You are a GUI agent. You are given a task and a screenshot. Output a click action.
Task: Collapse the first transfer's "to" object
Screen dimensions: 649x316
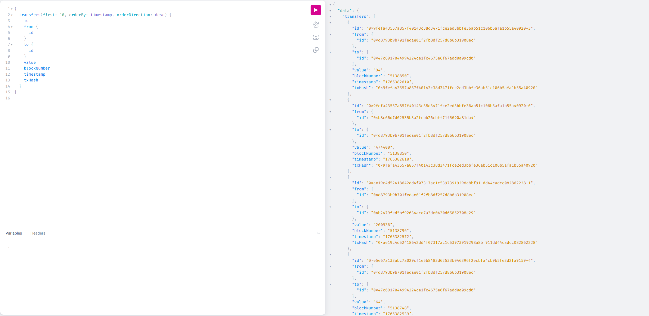coord(330,52)
